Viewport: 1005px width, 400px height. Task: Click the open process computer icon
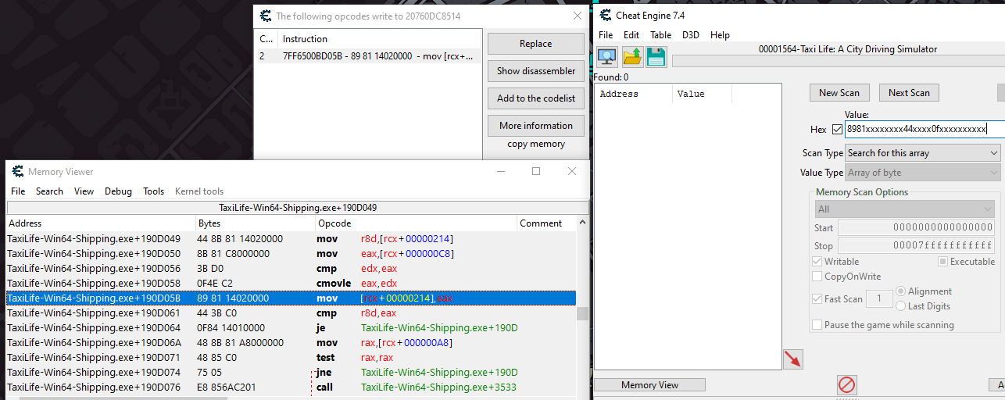(606, 57)
